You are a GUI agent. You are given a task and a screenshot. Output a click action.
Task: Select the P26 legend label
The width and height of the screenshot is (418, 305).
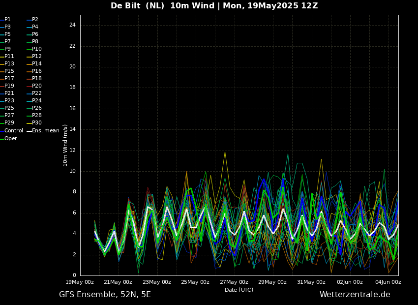pyautogui.click(x=37, y=108)
